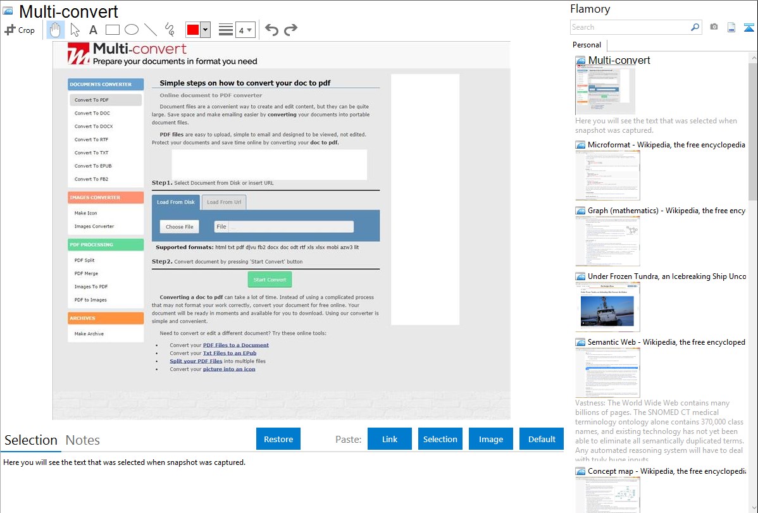Click the icon beside Semantic Web title
Image resolution: width=758 pixels, height=513 pixels.
pos(580,342)
